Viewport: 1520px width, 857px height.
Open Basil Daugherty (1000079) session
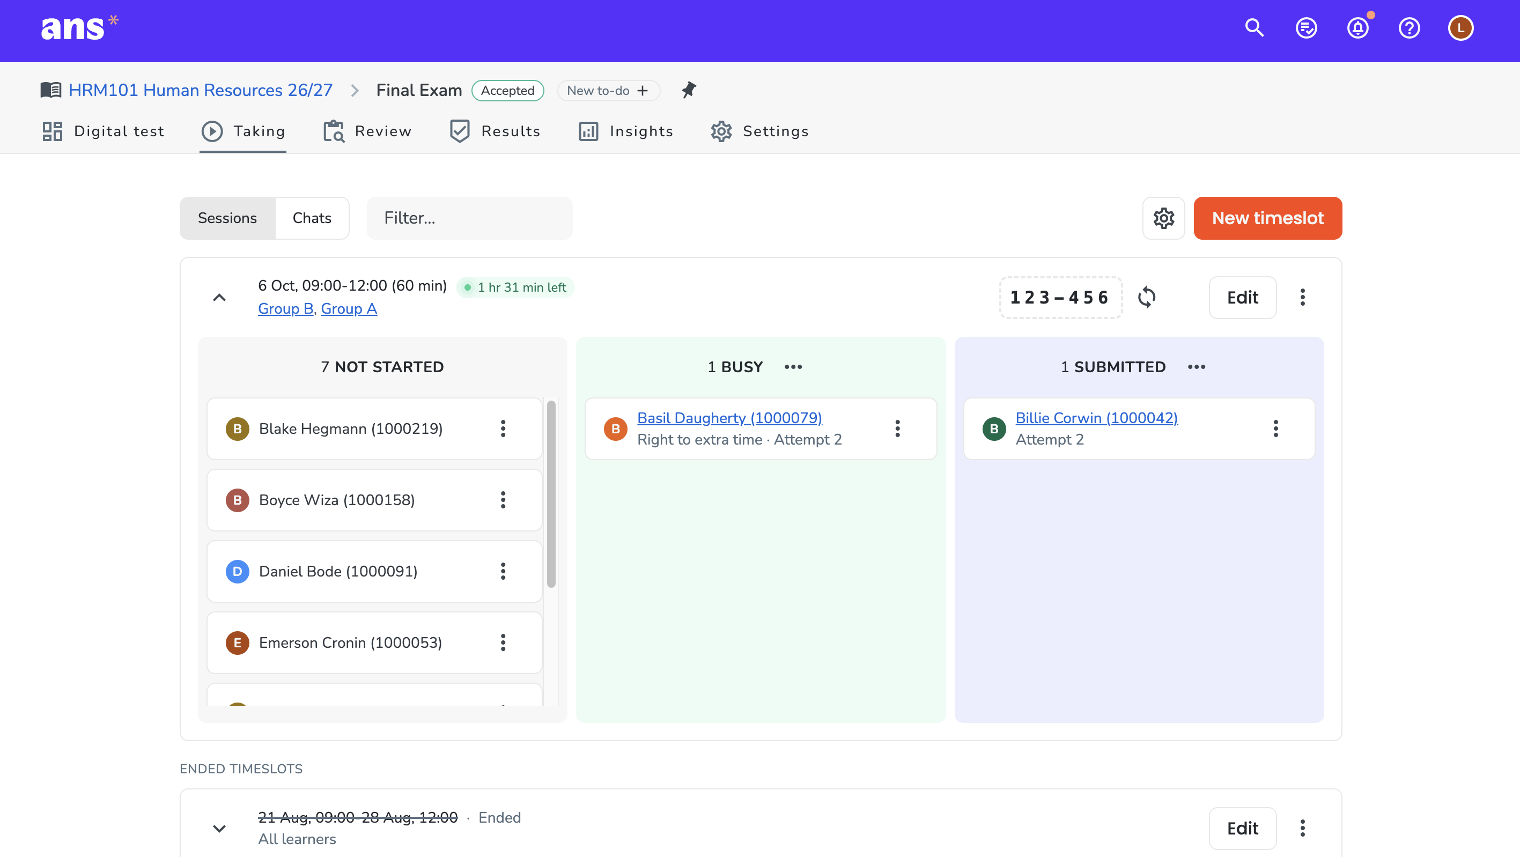pyautogui.click(x=729, y=418)
